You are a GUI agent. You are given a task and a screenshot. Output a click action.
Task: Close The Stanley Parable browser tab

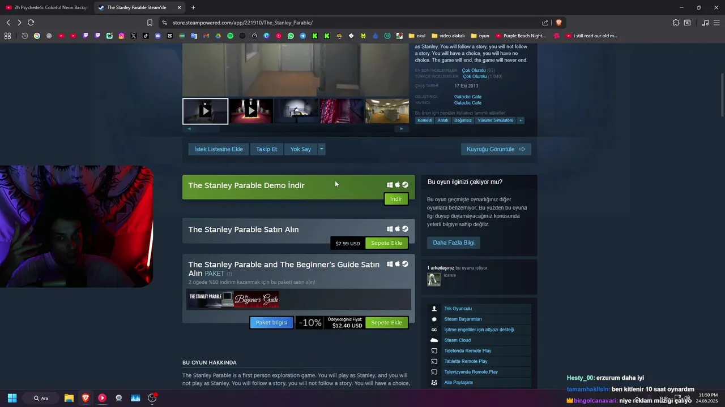pos(179,7)
